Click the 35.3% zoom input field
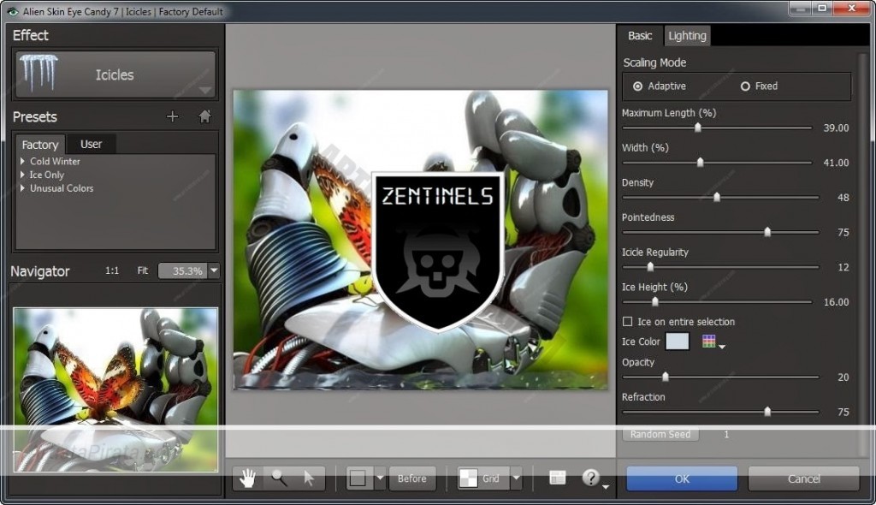 tap(183, 270)
